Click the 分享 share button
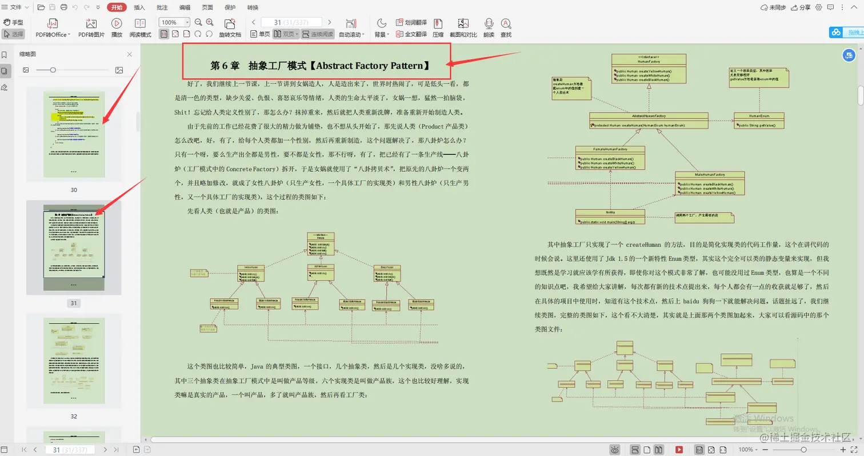Viewport: 864px width, 456px height. point(801,7)
